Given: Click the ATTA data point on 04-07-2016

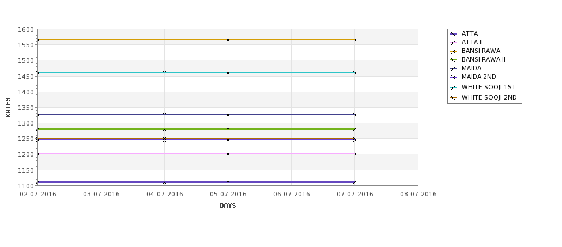Looking at the screenshot, I should (164, 182).
